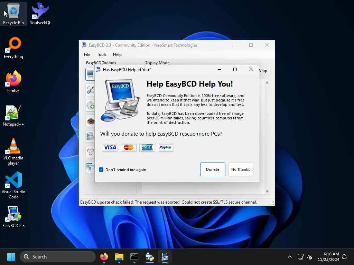Click the update check failed status message
The height and width of the screenshot is (265, 354).
pos(168,202)
